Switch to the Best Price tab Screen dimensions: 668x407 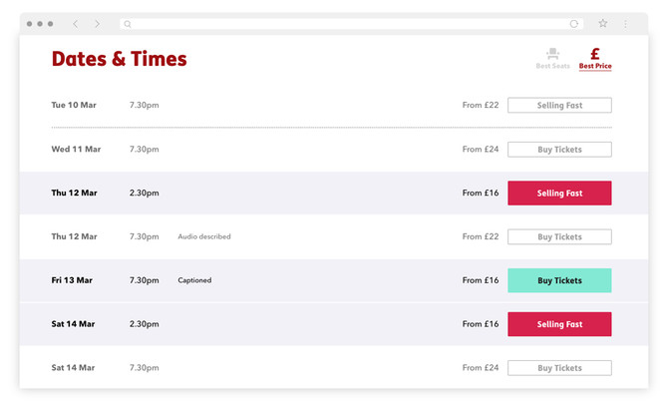click(x=595, y=59)
